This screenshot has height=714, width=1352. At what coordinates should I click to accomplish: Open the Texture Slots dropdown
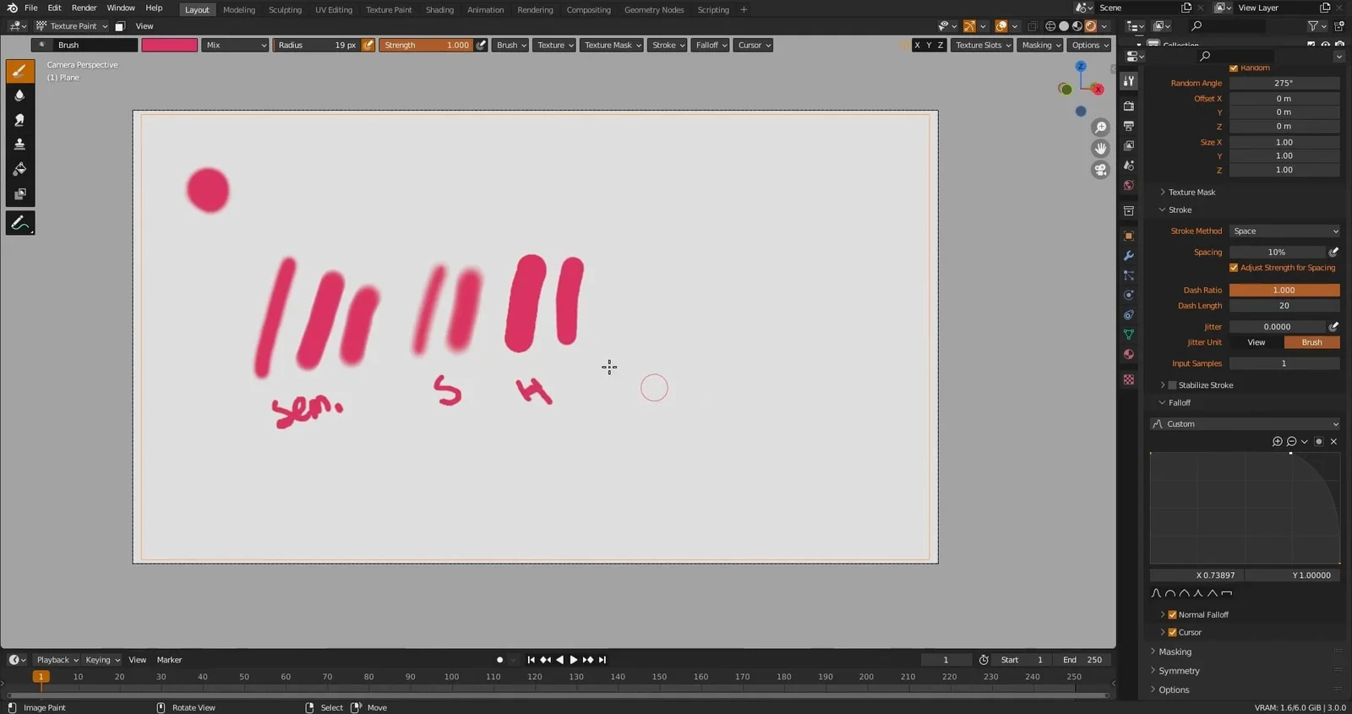pos(982,45)
